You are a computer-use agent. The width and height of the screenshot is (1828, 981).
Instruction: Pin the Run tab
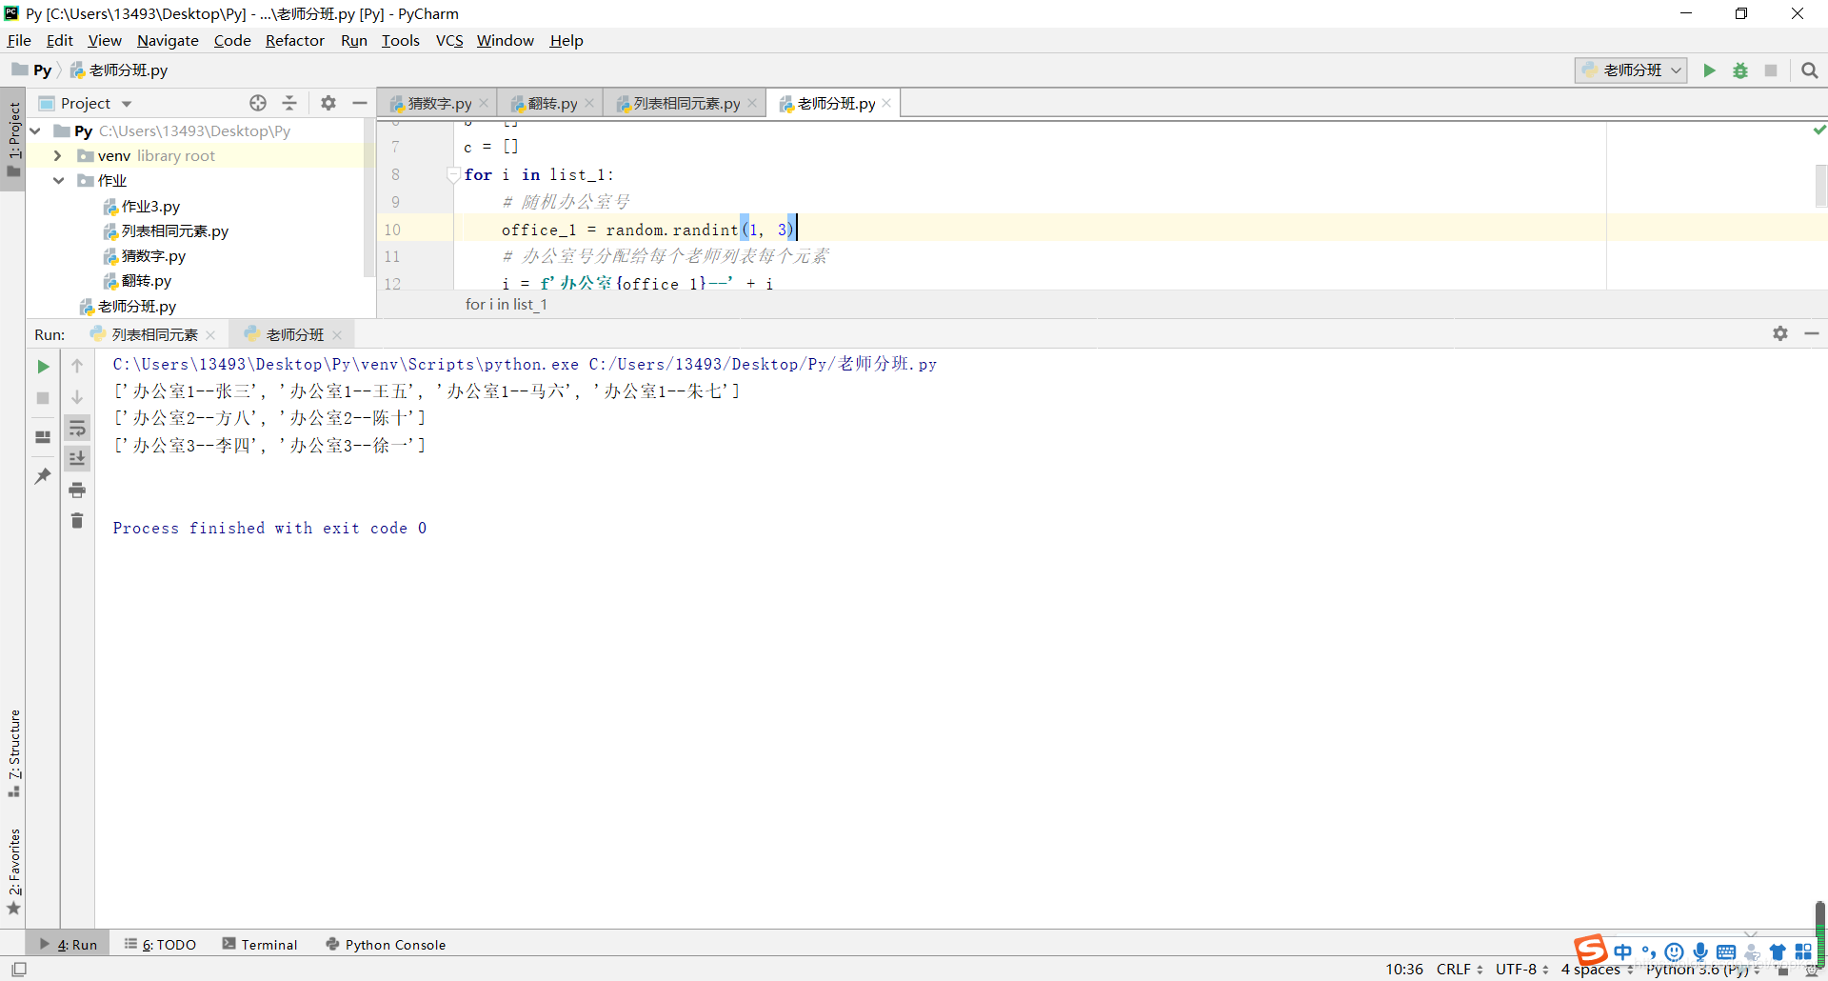[x=43, y=475]
